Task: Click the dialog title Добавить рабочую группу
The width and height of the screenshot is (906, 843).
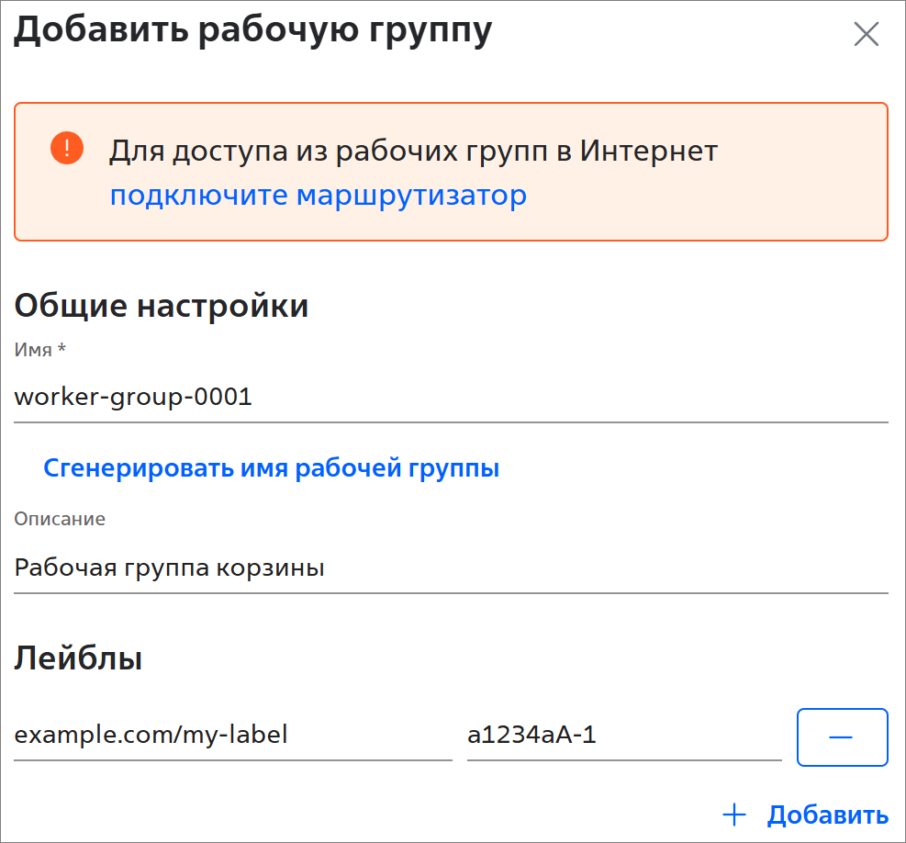Action: [x=253, y=30]
